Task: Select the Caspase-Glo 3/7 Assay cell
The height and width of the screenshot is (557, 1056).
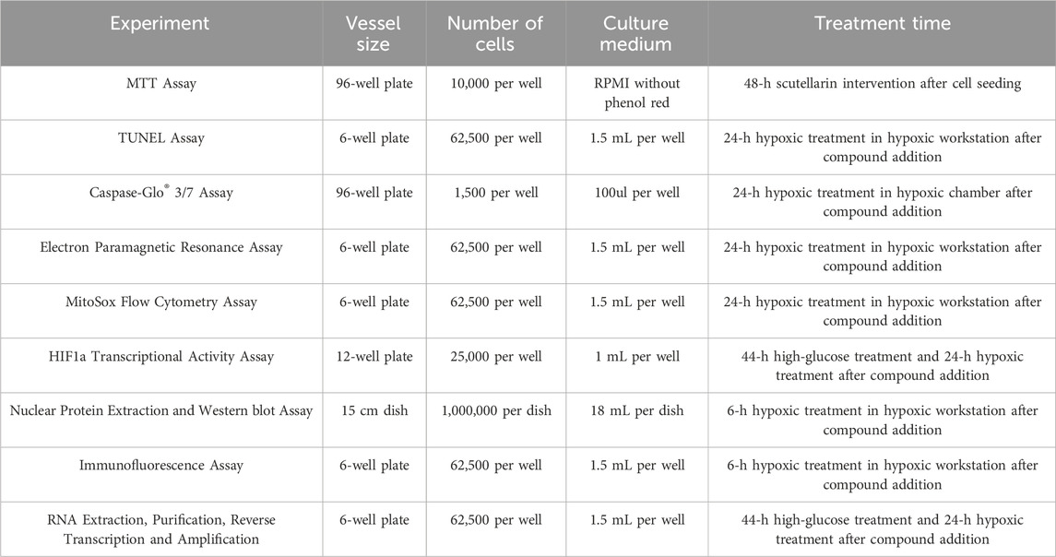Action: tap(160, 194)
